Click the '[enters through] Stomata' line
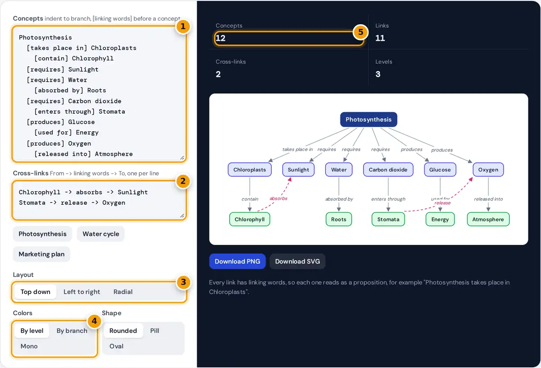Screen dimensions: 541x368 tap(80, 111)
